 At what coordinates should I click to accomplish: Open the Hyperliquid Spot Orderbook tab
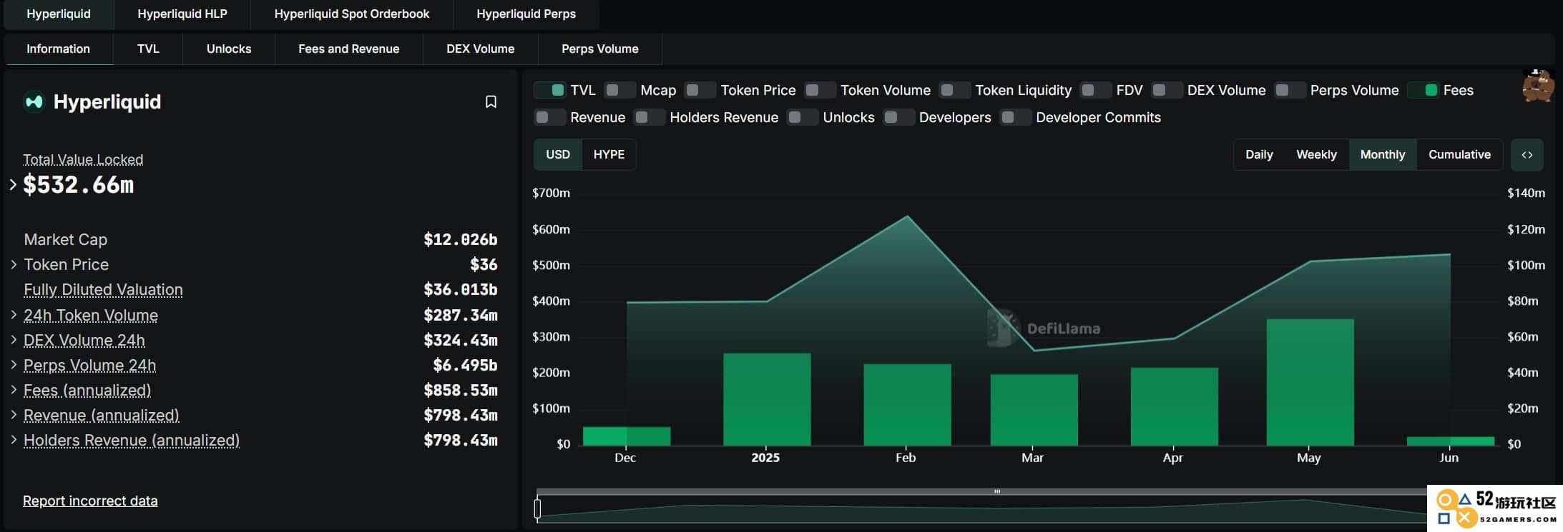[x=352, y=14]
